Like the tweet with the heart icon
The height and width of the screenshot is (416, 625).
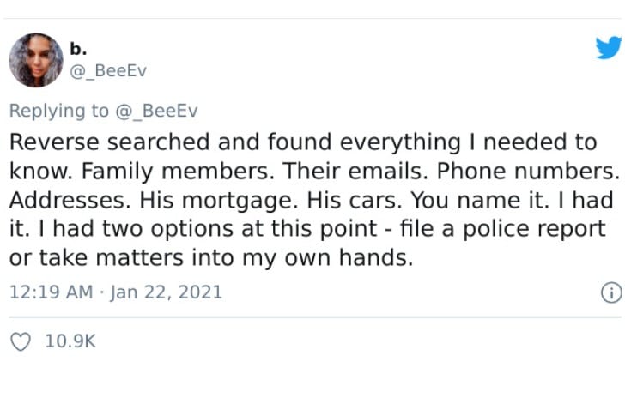(21, 341)
